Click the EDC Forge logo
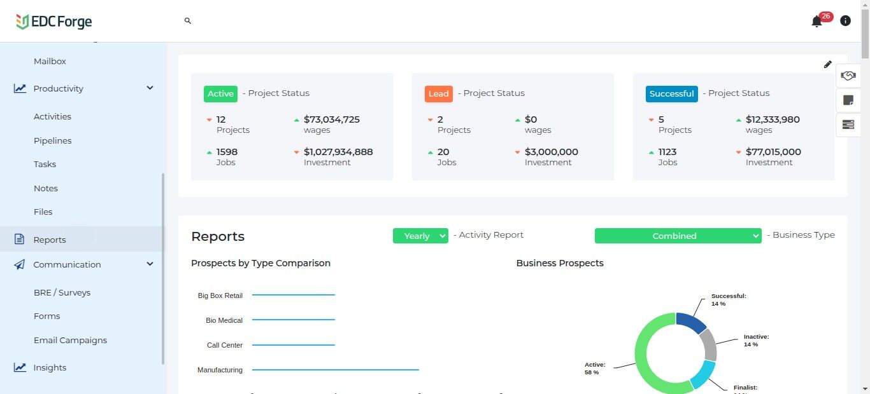The height and width of the screenshot is (394, 870). coord(54,22)
